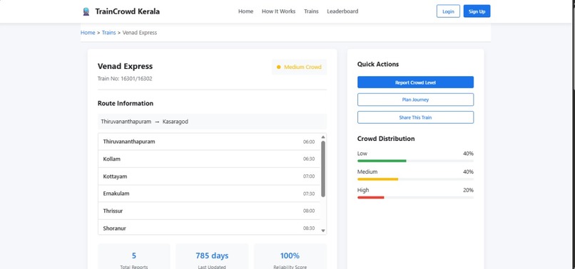Screen dimensions: 575x269
Task: Select the Thrissur station row
Action: [209, 211]
